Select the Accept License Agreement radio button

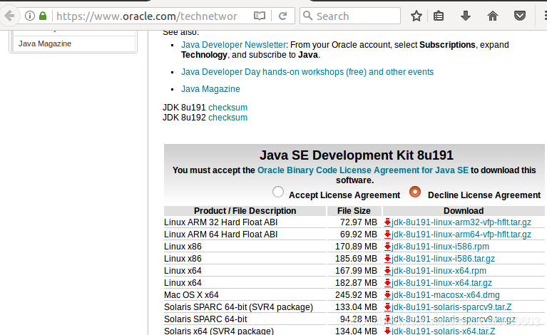(278, 192)
